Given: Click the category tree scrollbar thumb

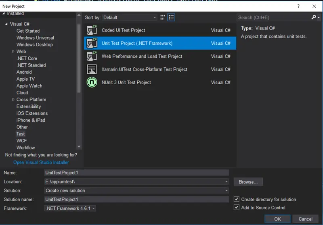Looking at the screenshot, I should click(79, 58).
